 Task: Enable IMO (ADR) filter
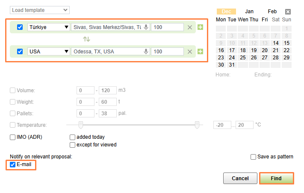[x=13, y=137]
